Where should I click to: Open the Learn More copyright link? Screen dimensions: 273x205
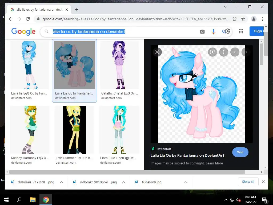214,163
